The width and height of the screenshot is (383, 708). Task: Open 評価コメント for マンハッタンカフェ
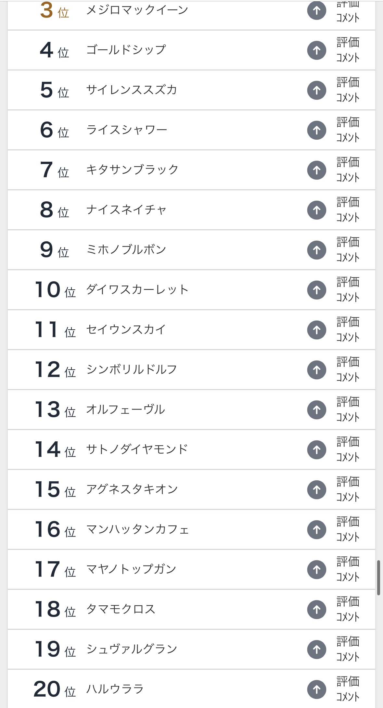click(x=348, y=529)
